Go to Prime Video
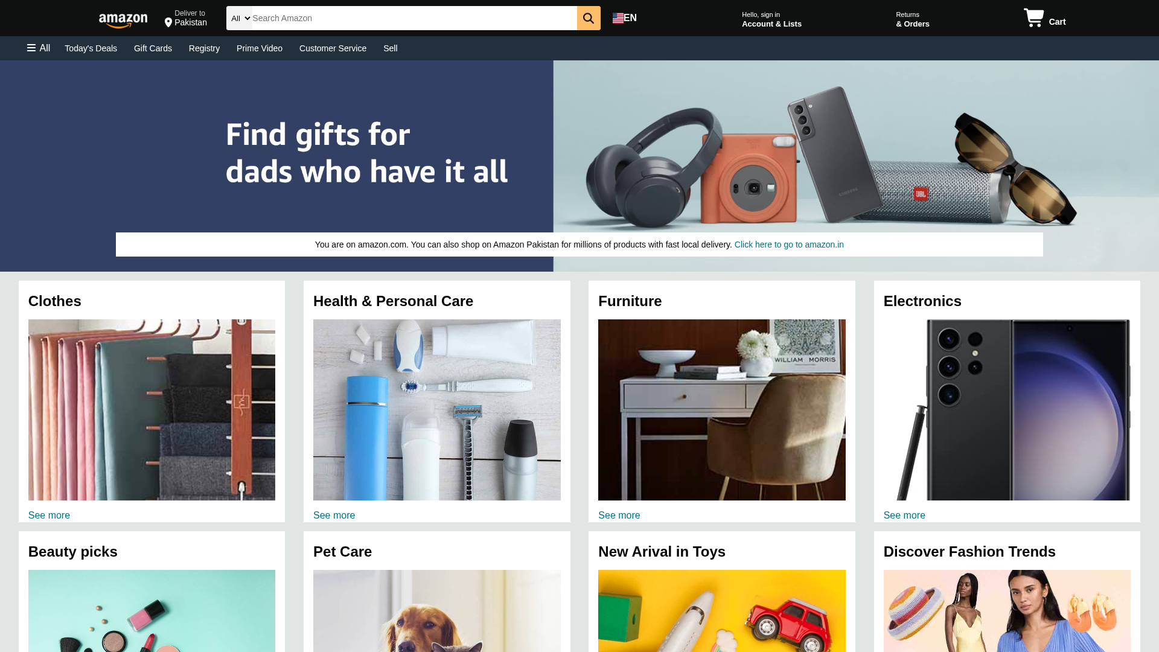The image size is (1159, 652). pos(260,48)
